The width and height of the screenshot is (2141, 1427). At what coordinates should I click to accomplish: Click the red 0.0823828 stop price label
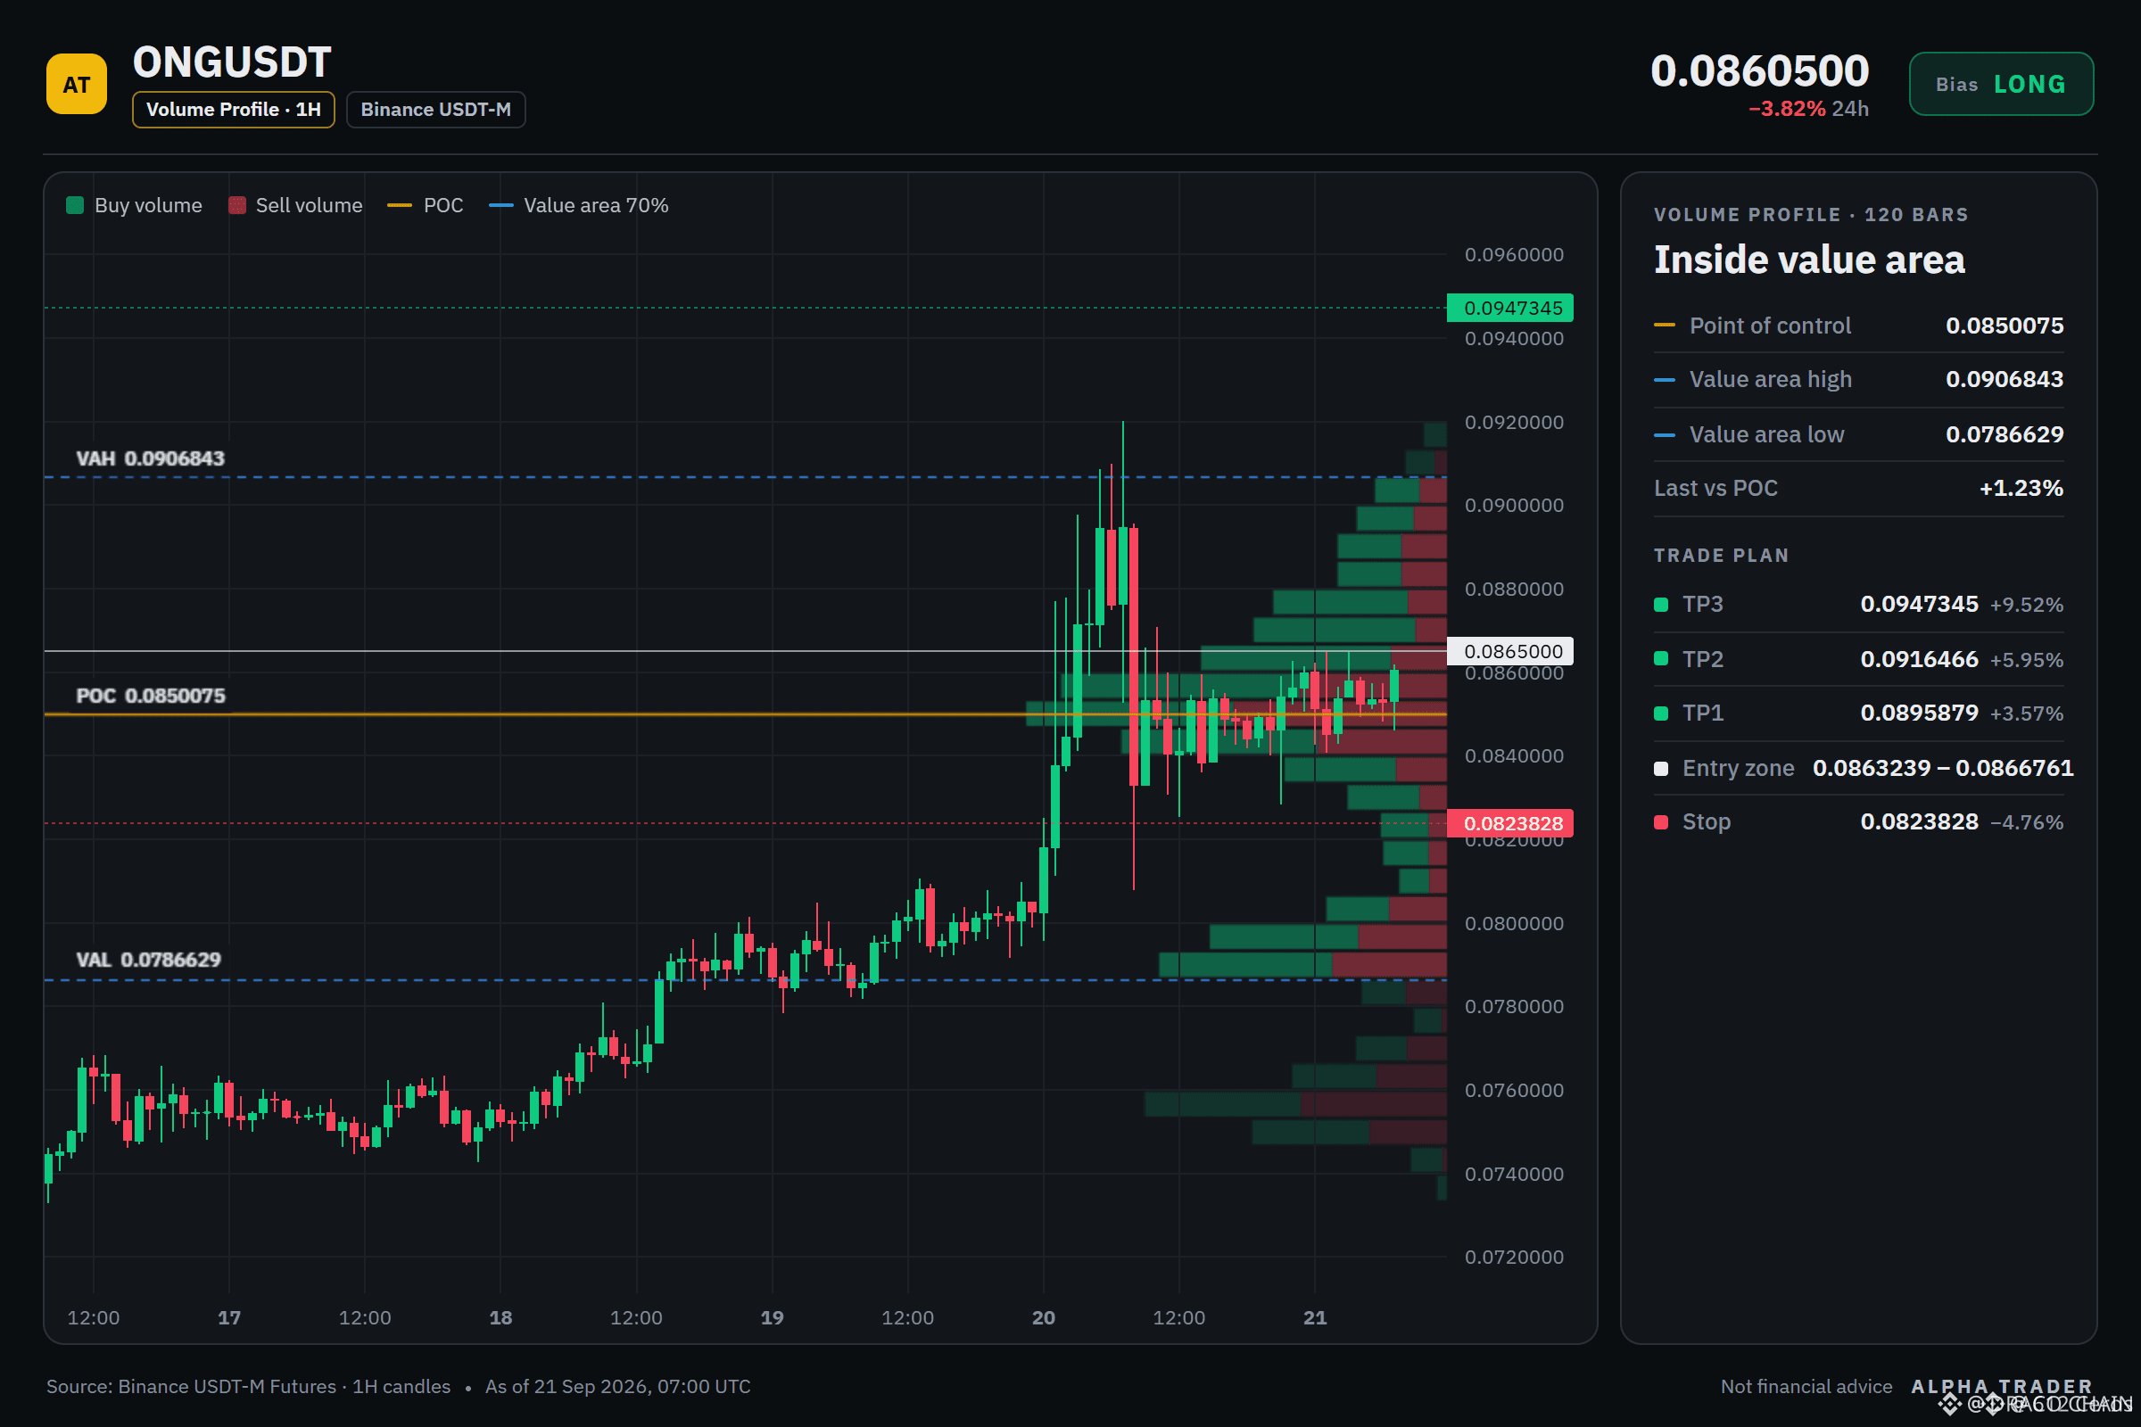point(1510,823)
